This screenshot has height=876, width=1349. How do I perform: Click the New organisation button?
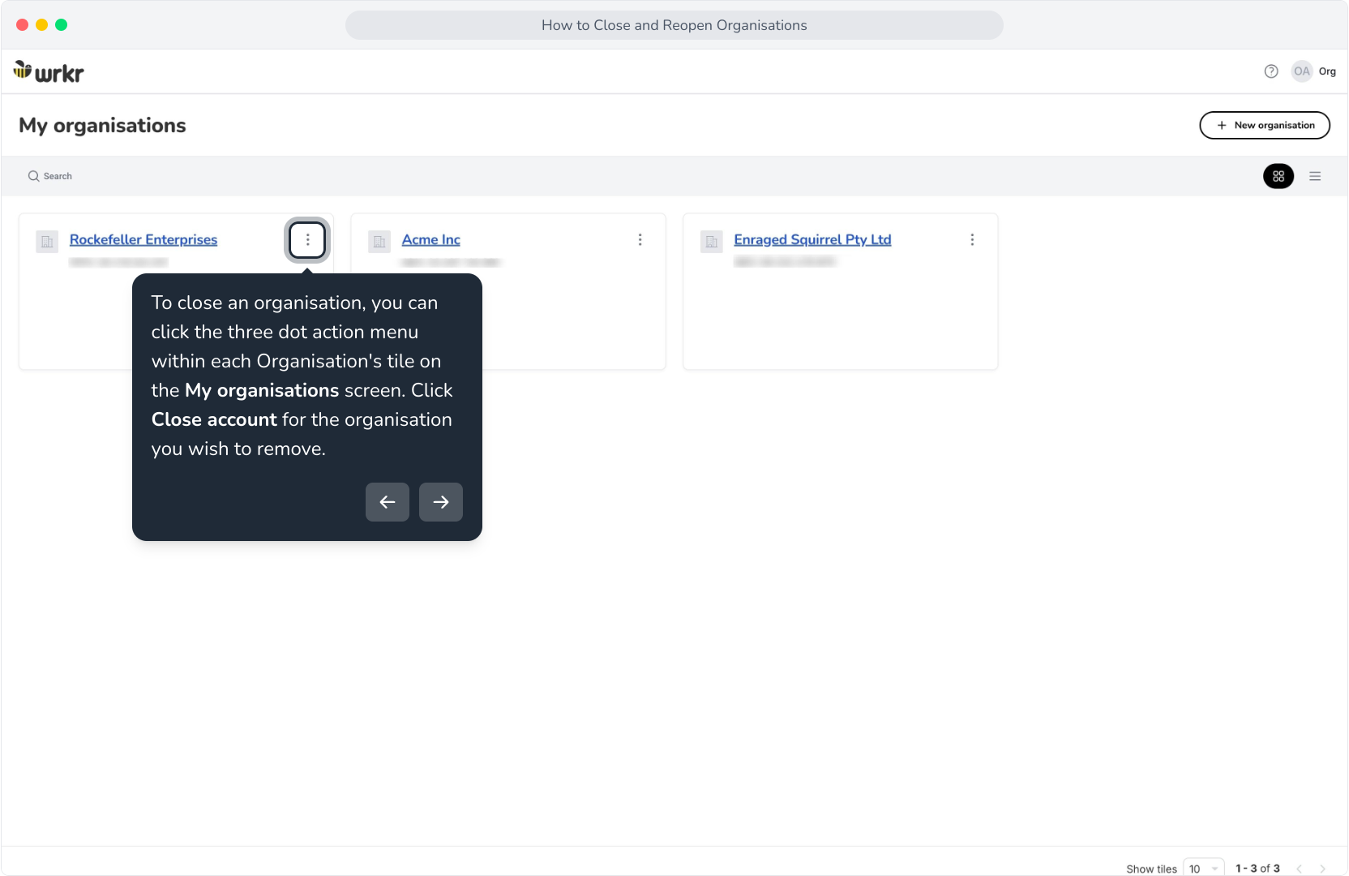pyautogui.click(x=1265, y=125)
